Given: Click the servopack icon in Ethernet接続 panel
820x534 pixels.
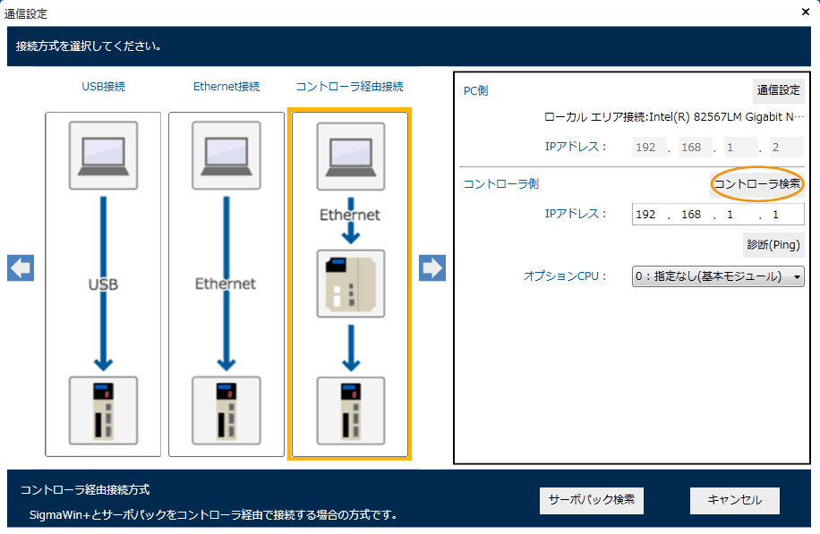Looking at the screenshot, I should coord(226,410).
